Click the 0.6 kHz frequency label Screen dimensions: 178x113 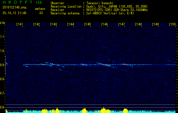[x=2, y=107]
